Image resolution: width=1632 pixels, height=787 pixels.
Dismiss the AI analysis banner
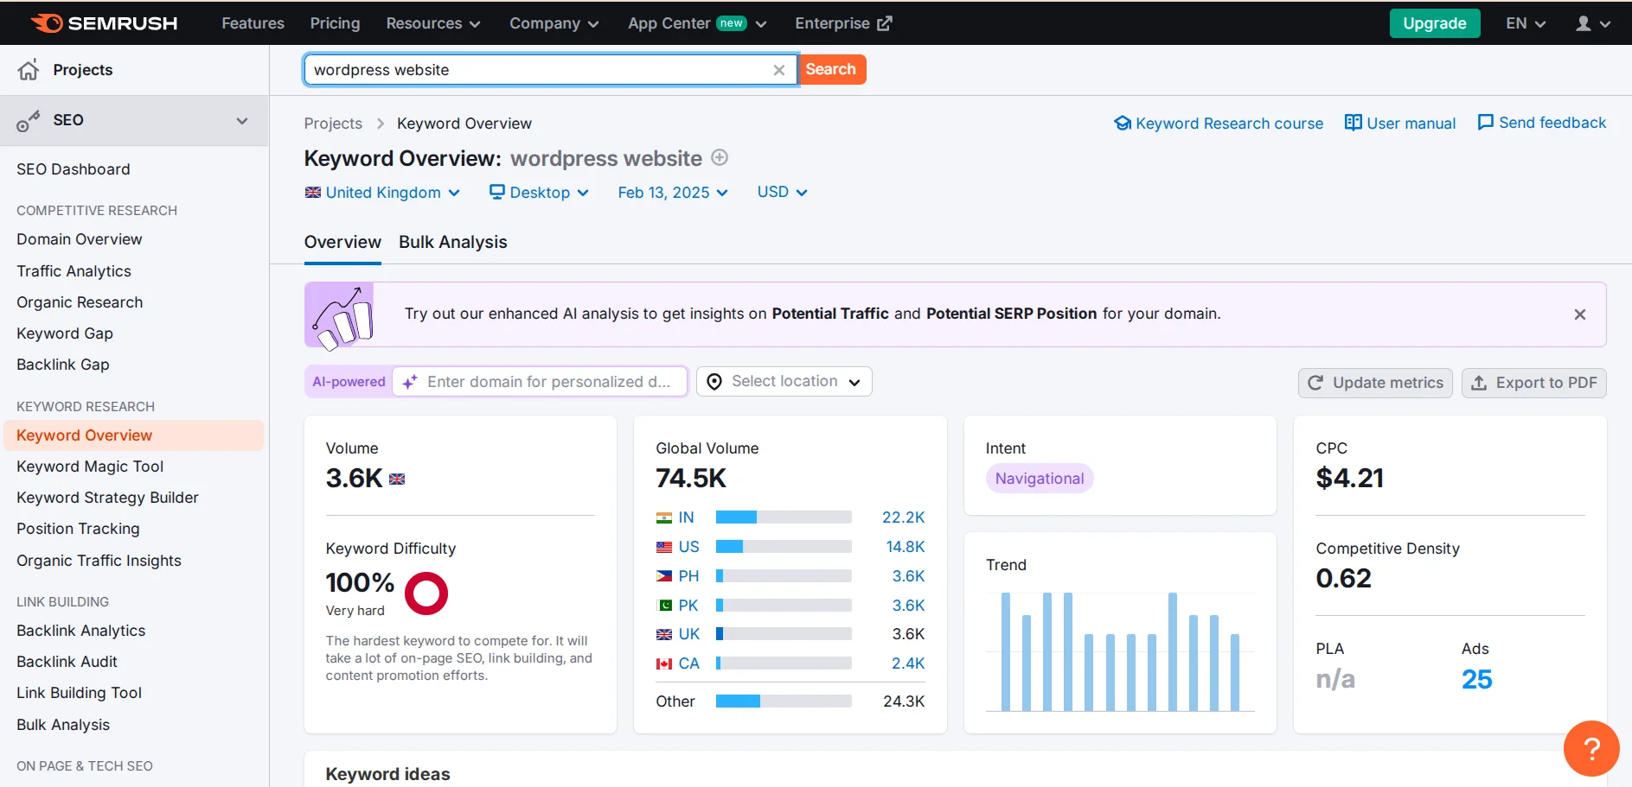point(1580,314)
